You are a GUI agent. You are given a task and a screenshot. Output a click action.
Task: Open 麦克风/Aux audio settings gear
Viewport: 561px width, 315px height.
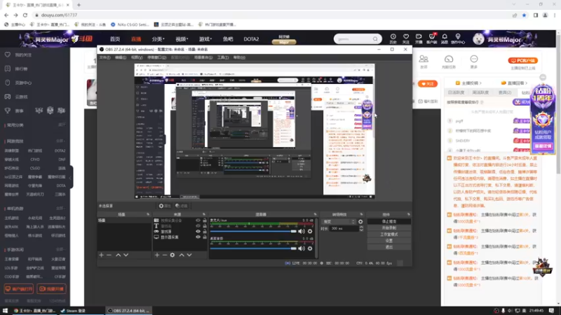point(310,232)
